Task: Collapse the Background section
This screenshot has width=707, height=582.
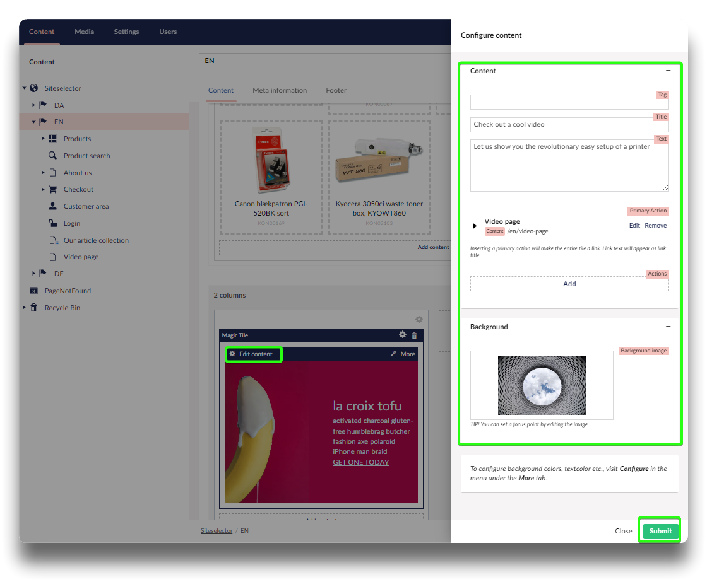Action: [668, 327]
